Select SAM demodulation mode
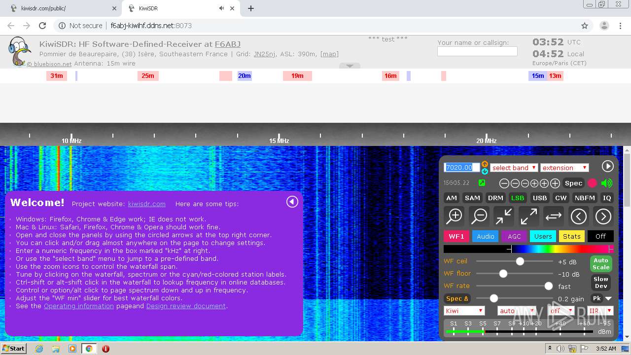 coord(472,198)
